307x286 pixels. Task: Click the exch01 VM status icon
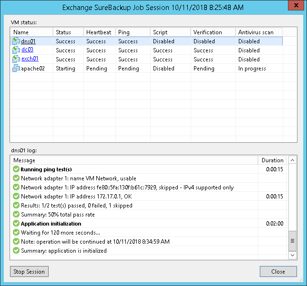point(16,59)
